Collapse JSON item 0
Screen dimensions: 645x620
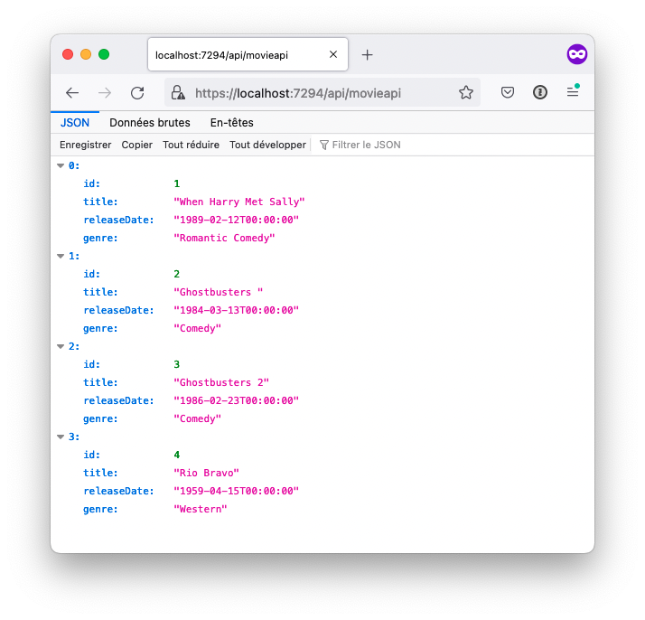click(61, 165)
